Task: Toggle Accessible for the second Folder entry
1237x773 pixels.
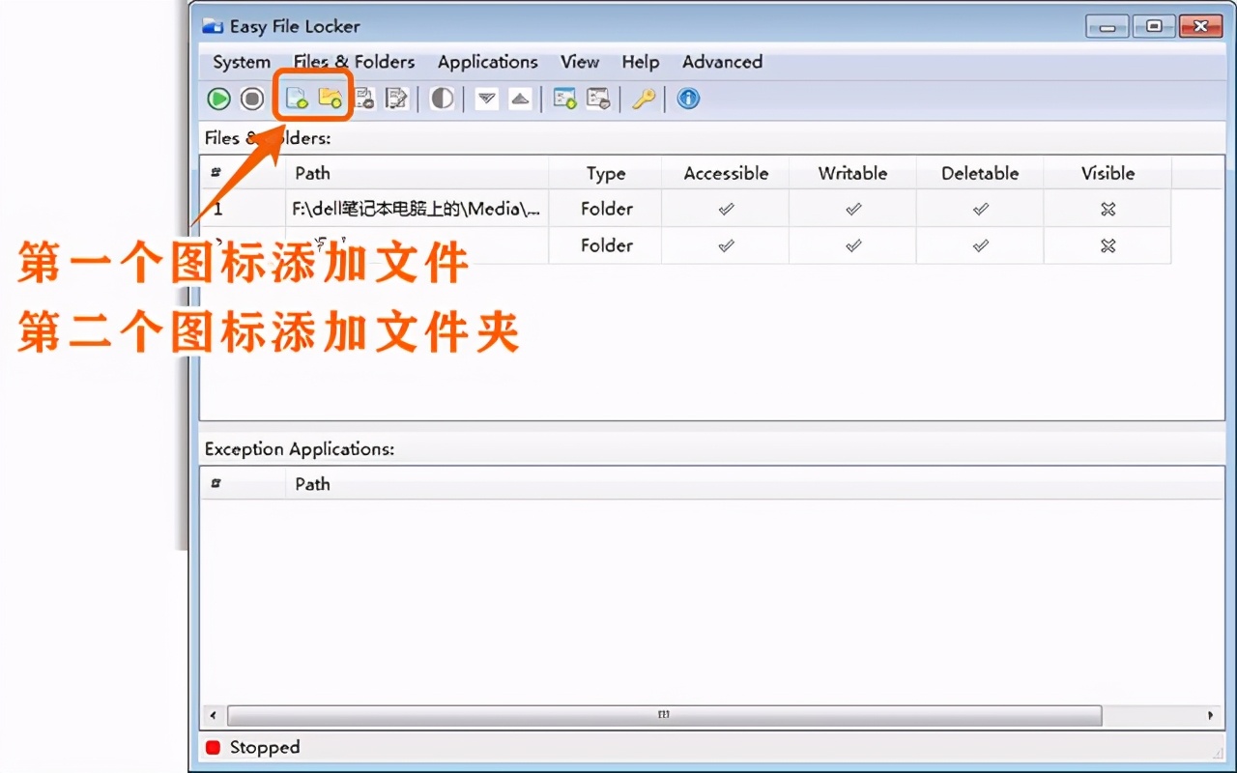Action: [x=725, y=245]
